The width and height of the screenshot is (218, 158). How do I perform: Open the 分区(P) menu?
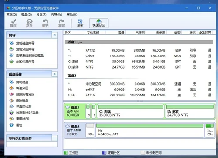(x=41, y=14)
